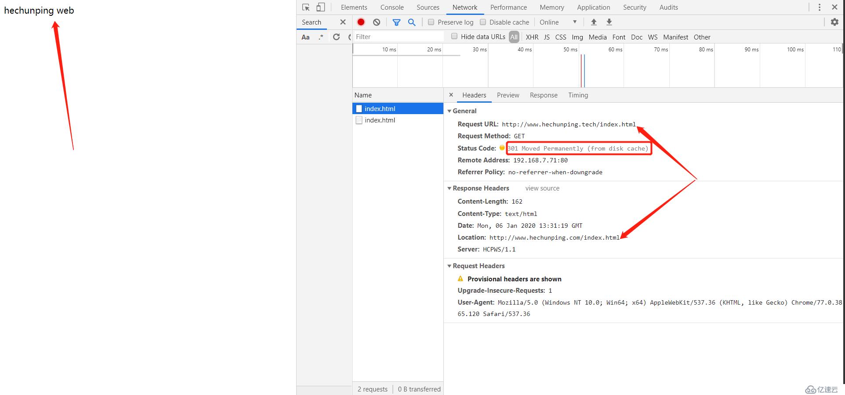Select the second index.html request

click(x=398, y=120)
